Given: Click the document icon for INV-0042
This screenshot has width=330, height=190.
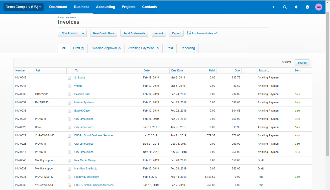Looking at the screenshot, I should (69, 78).
